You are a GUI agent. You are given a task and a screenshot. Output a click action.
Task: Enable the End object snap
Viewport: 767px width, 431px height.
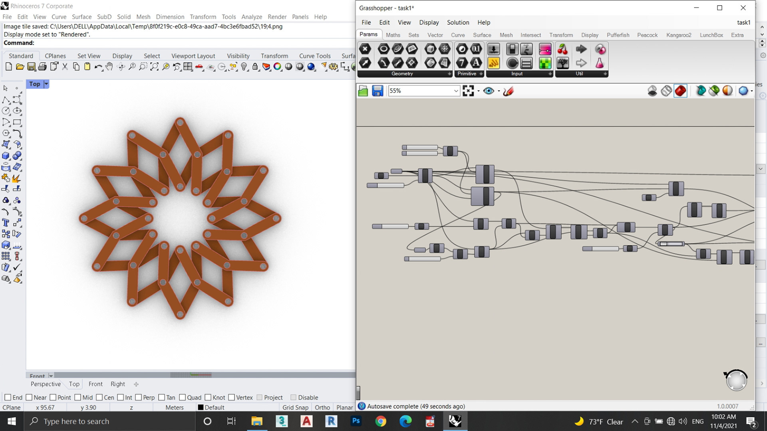pos(8,397)
